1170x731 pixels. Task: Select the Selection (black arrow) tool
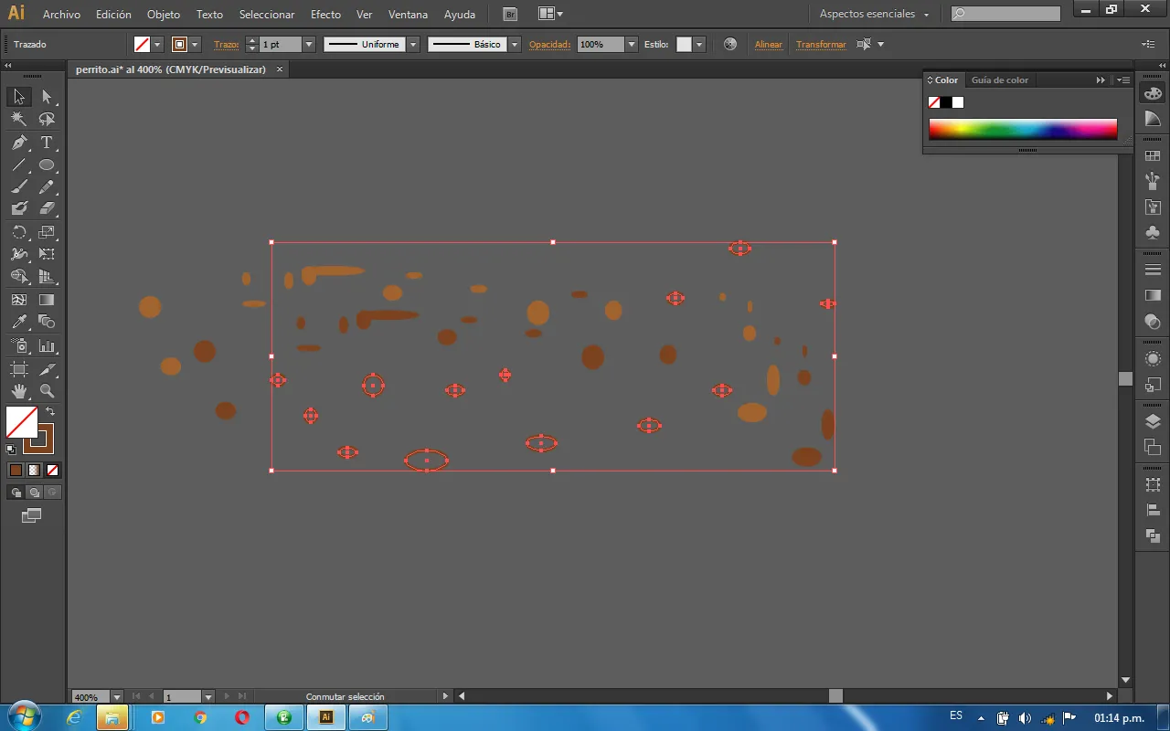[x=19, y=97]
